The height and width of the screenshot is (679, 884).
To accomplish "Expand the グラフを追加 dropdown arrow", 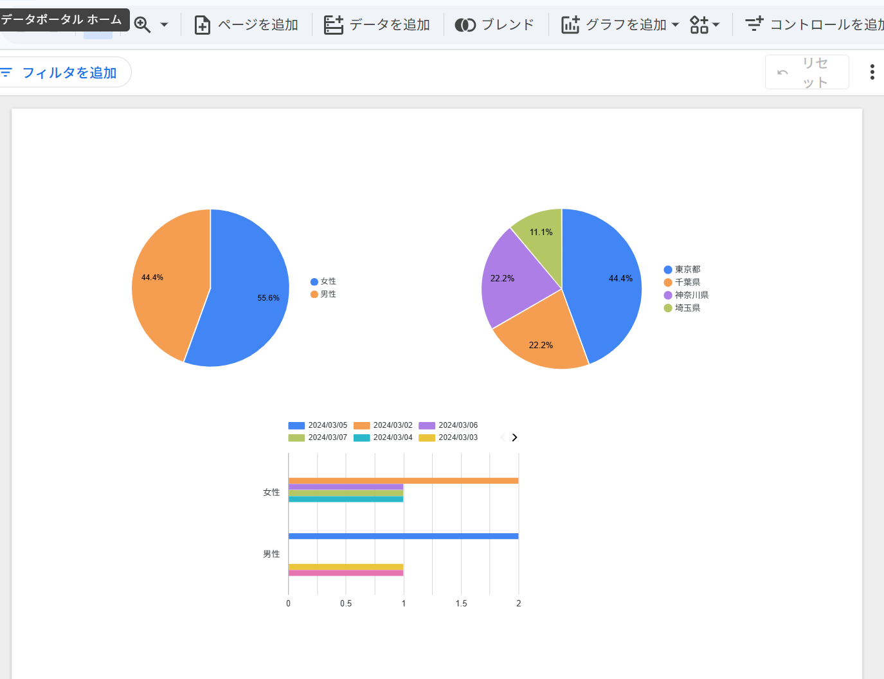I will [675, 25].
